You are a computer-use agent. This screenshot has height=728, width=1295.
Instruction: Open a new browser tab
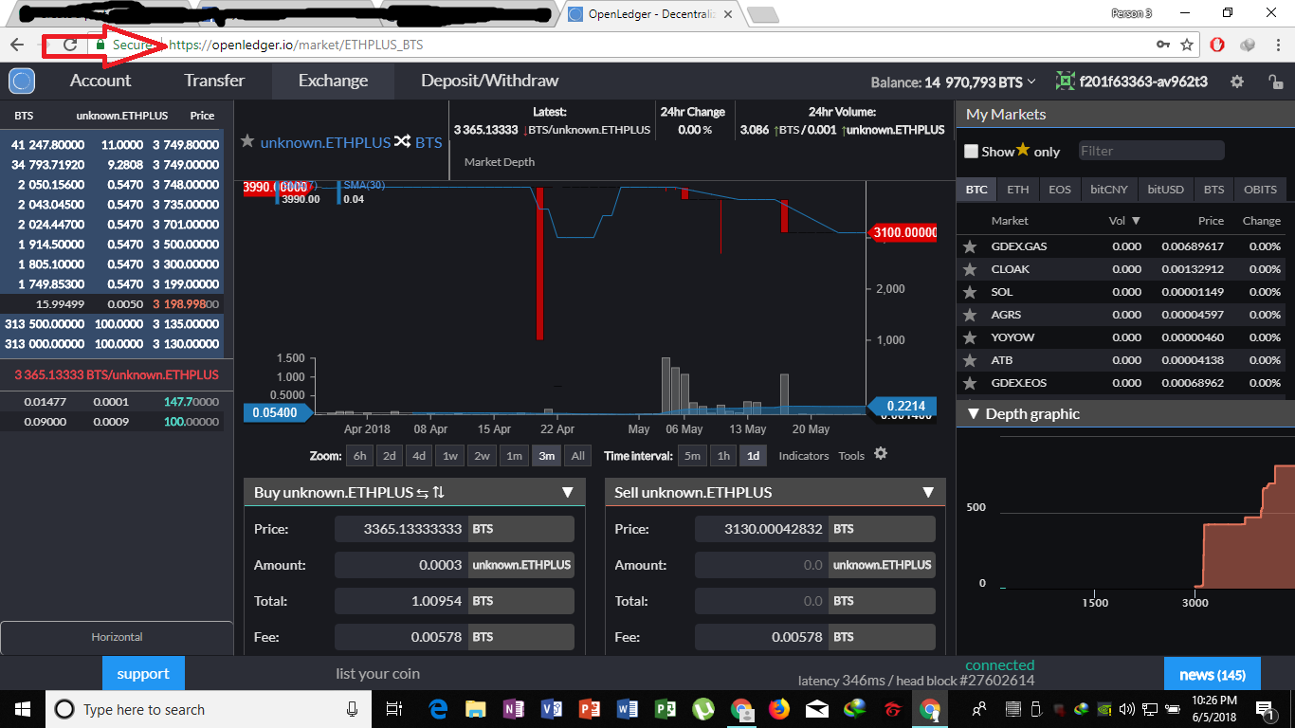[762, 14]
